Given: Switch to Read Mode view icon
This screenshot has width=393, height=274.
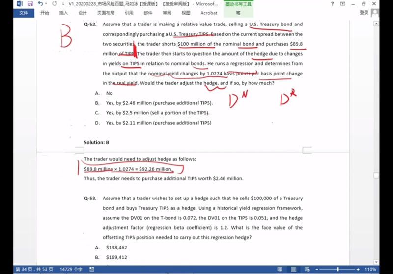Looking at the screenshot, I should (279, 269).
